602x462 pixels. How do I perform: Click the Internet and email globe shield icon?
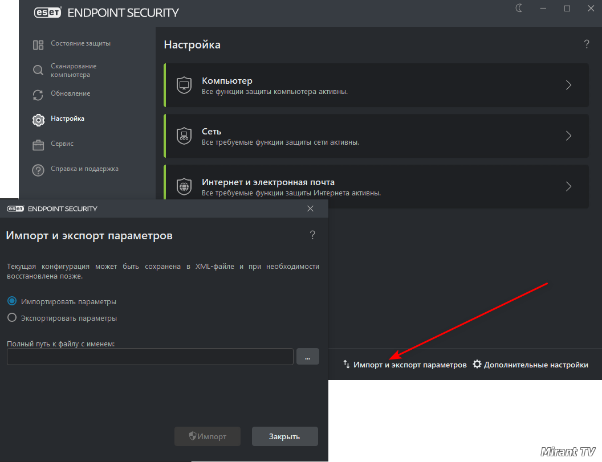(x=184, y=186)
